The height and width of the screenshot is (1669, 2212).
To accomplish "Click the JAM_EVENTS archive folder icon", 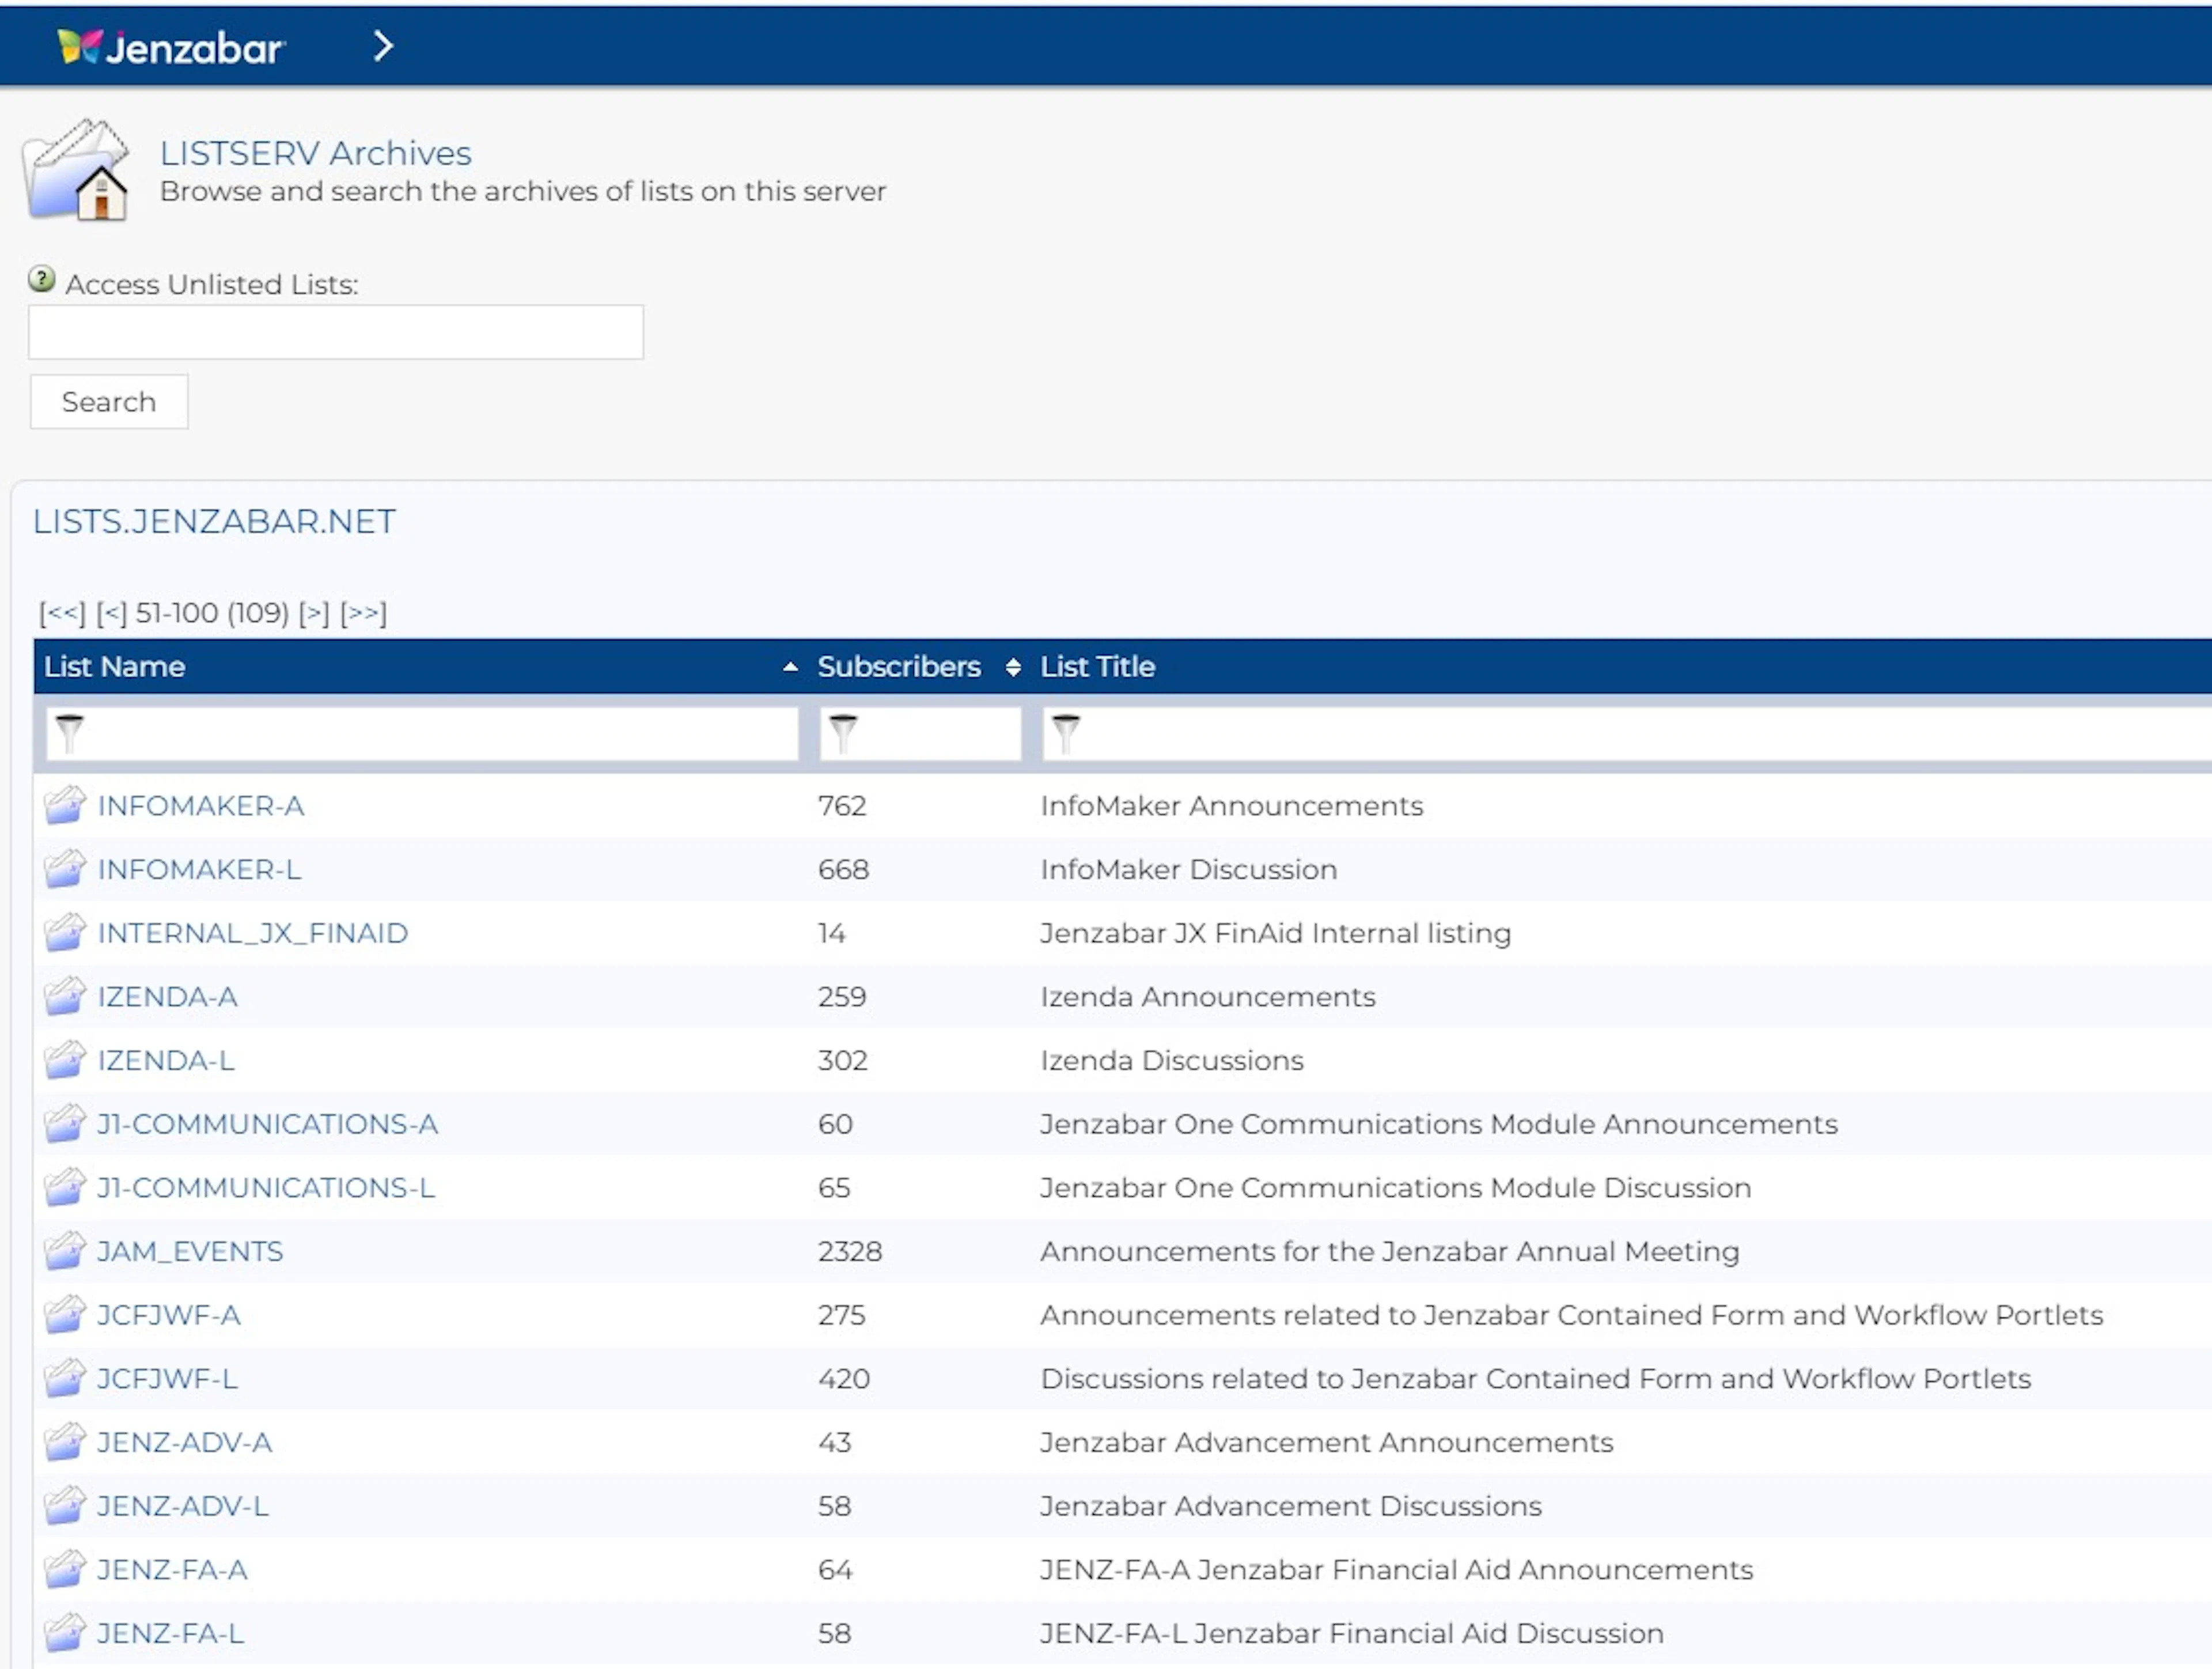I will point(65,1251).
